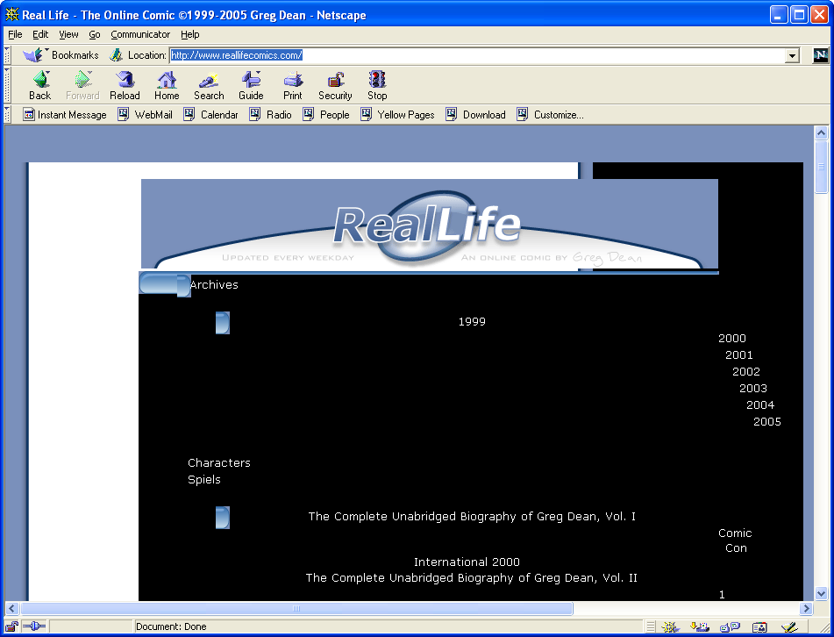Open the Edit menu
Screen dimensions: 834x637
pyautogui.click(x=39, y=34)
